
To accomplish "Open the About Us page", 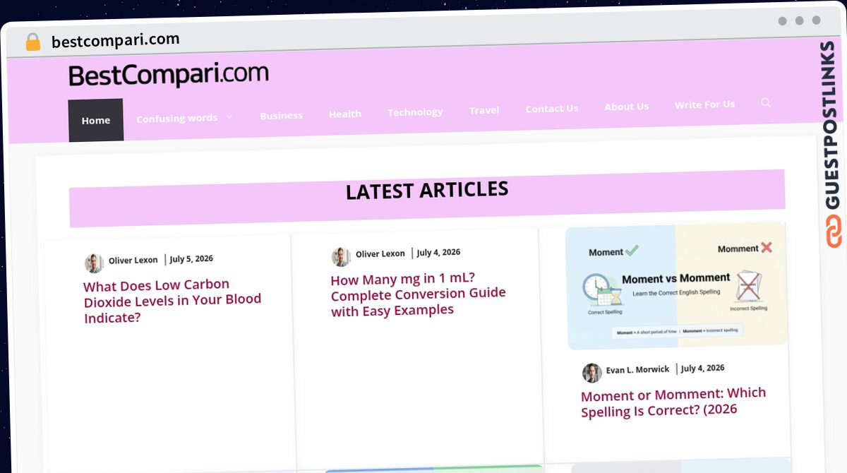I will 626,107.
